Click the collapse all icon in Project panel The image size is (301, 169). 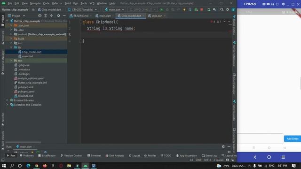pyautogui.click(x=51, y=16)
